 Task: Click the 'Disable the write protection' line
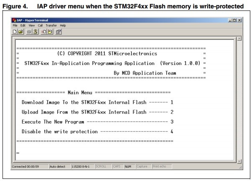tap(97, 132)
